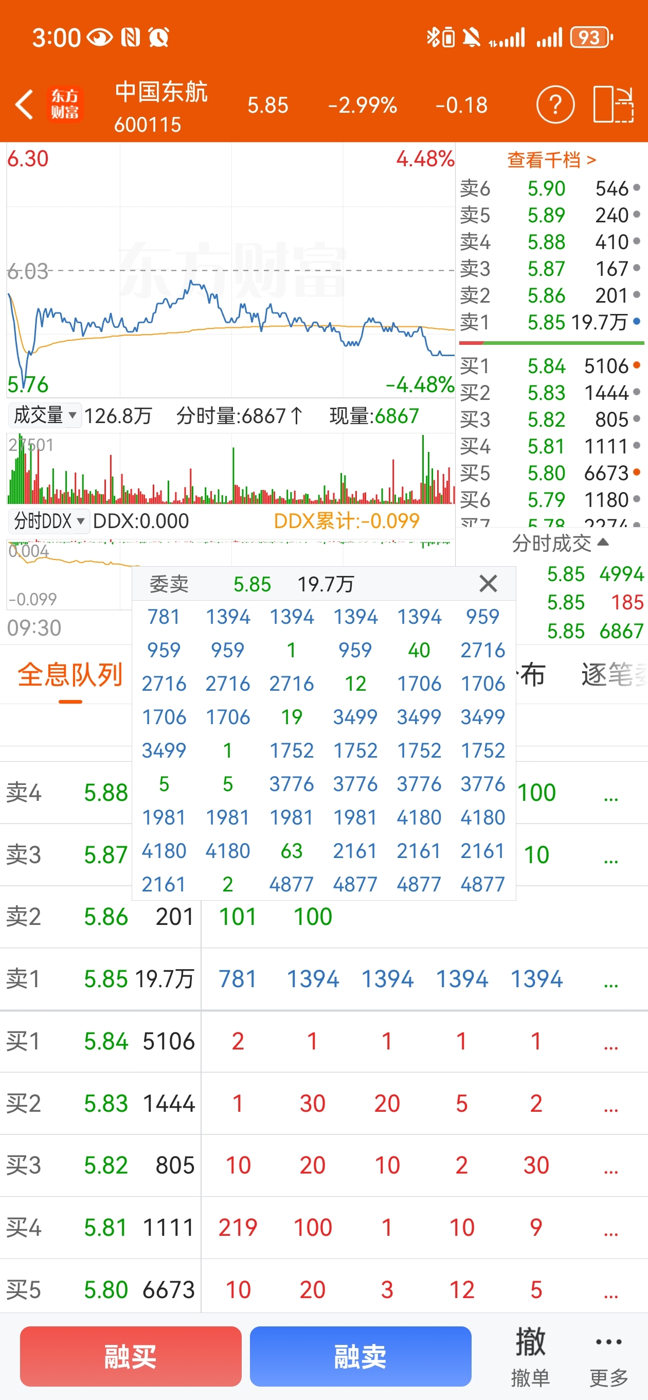Select the 全息队列 tab
Screen dimensions: 648x1400
point(70,674)
